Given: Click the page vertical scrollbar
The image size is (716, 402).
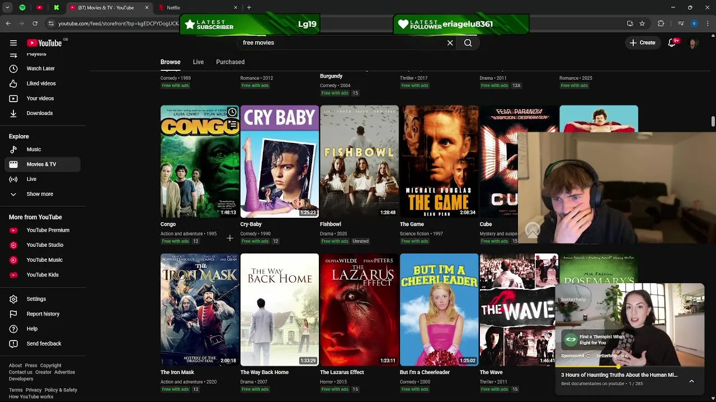Looking at the screenshot, I should [x=713, y=122].
